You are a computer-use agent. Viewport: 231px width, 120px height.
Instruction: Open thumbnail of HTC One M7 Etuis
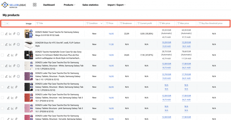click(x=28, y=44)
